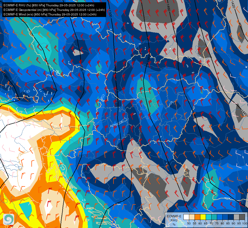Click the white legend swatch below 50%
The image size is (248, 228).
pos(186,217)
